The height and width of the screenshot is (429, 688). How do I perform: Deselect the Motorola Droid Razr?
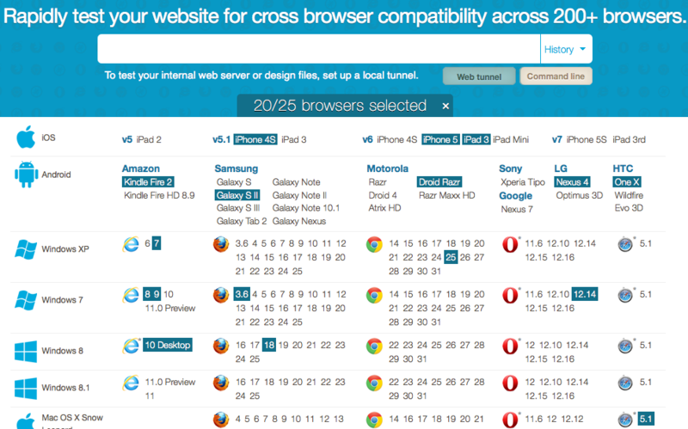coord(439,182)
